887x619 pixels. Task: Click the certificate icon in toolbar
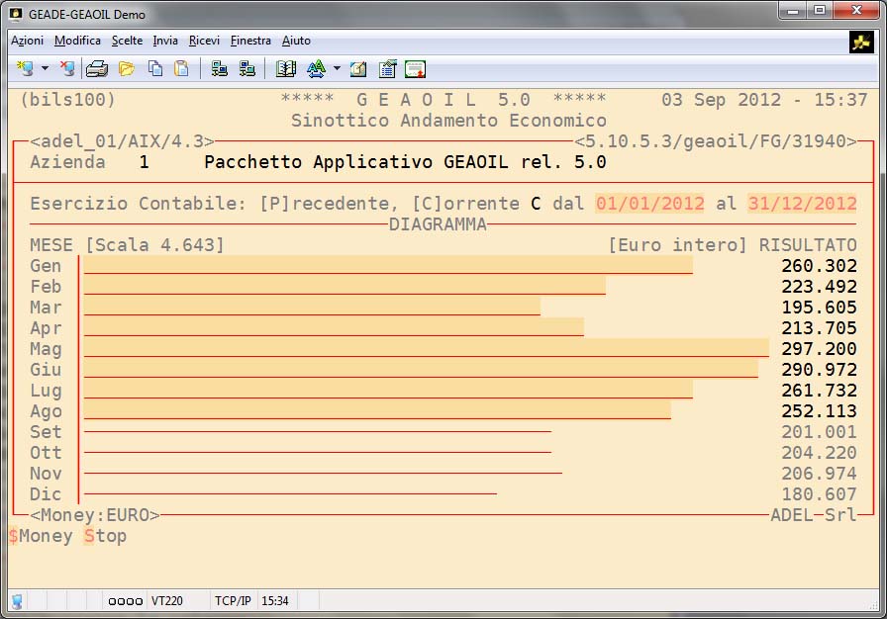[415, 69]
